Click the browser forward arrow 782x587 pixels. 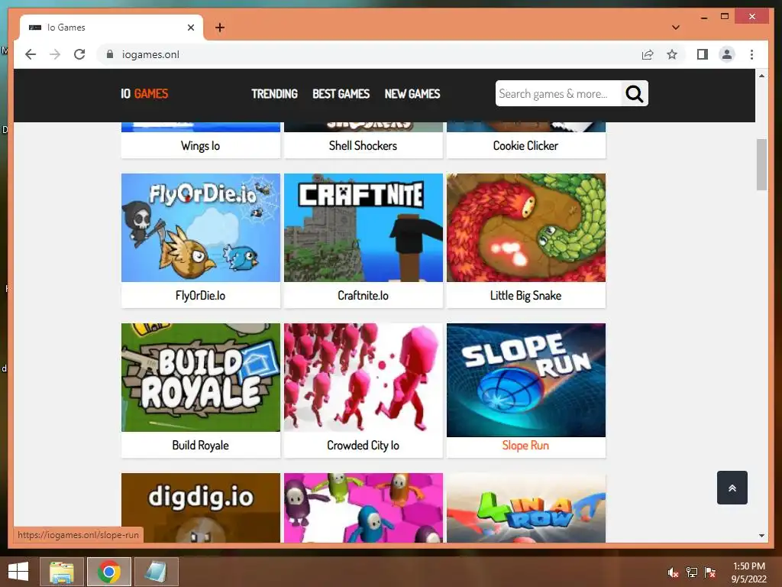click(55, 54)
